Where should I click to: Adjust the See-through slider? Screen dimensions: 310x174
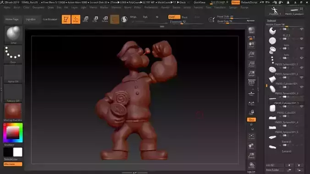click(220, 2)
